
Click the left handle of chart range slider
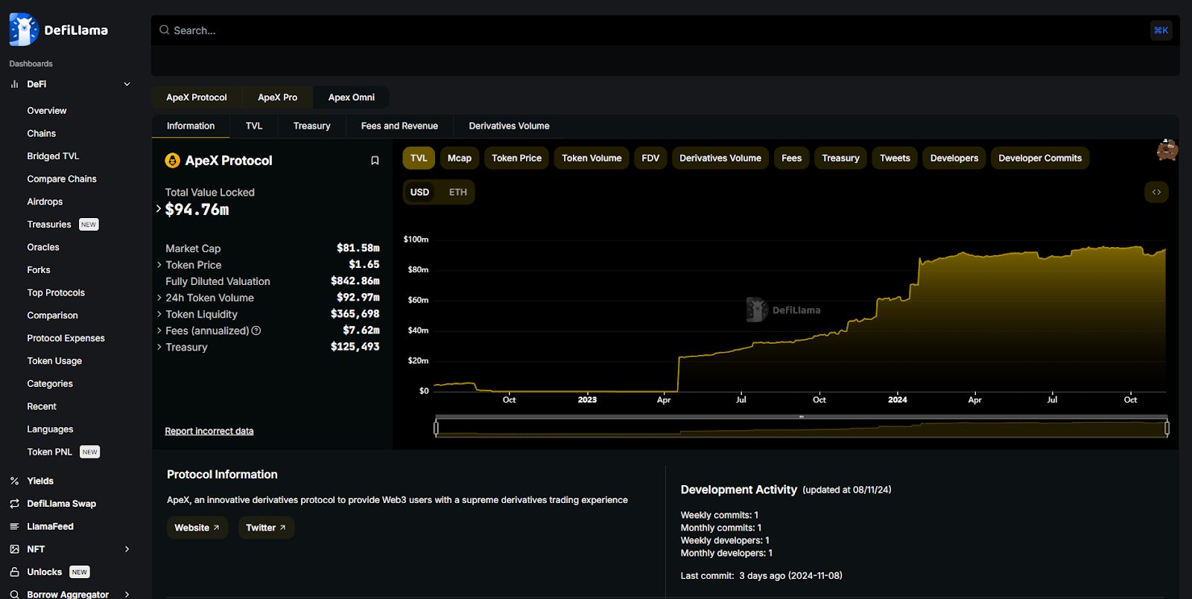point(436,428)
